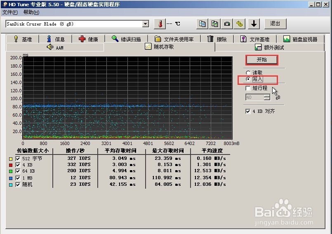Open the 信息 tab
Viewport: 332px width, 234px height.
click(56, 39)
